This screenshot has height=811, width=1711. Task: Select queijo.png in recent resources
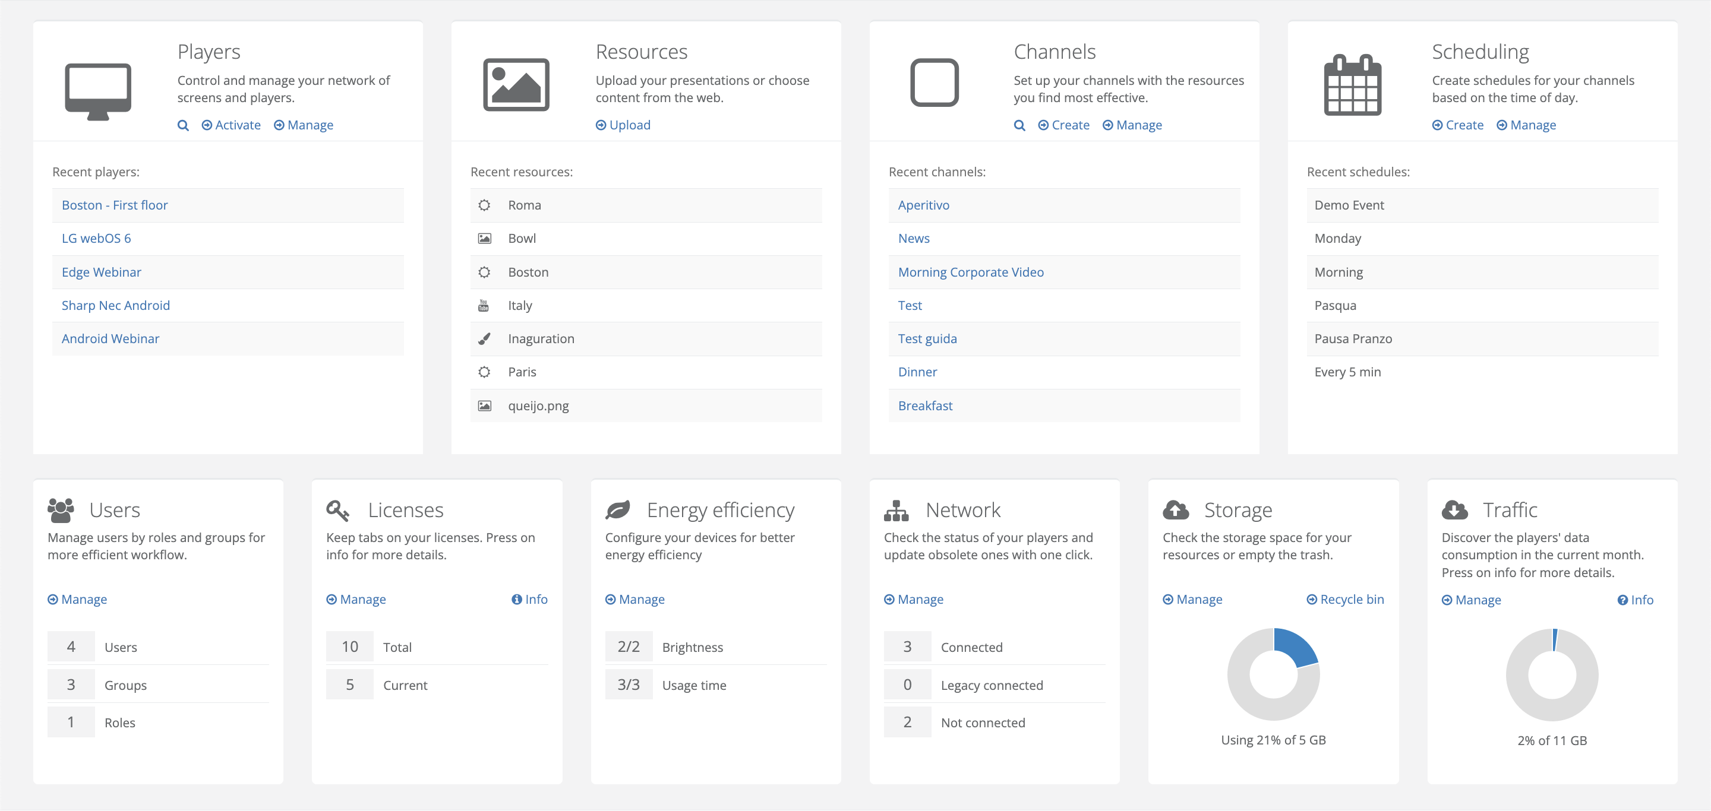click(x=538, y=405)
